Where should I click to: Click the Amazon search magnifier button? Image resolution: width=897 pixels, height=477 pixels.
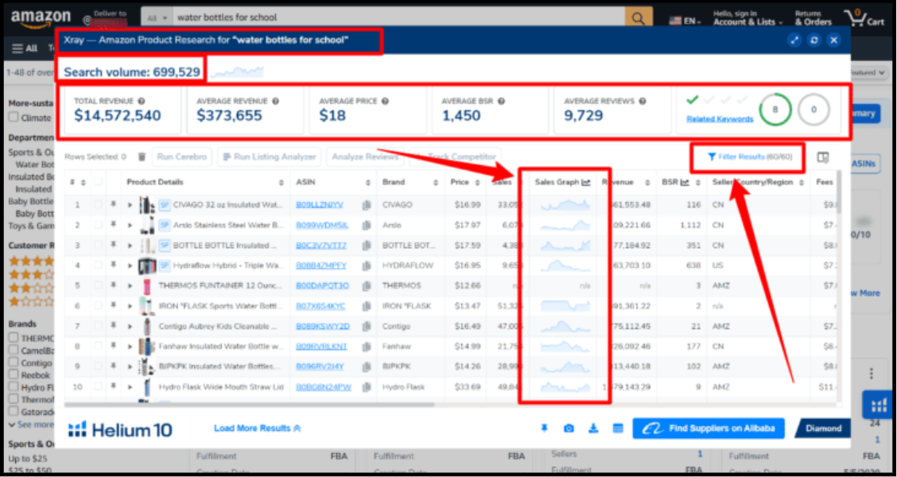[x=637, y=17]
